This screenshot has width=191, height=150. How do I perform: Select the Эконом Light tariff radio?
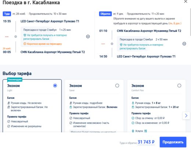click(x=55, y=86)
